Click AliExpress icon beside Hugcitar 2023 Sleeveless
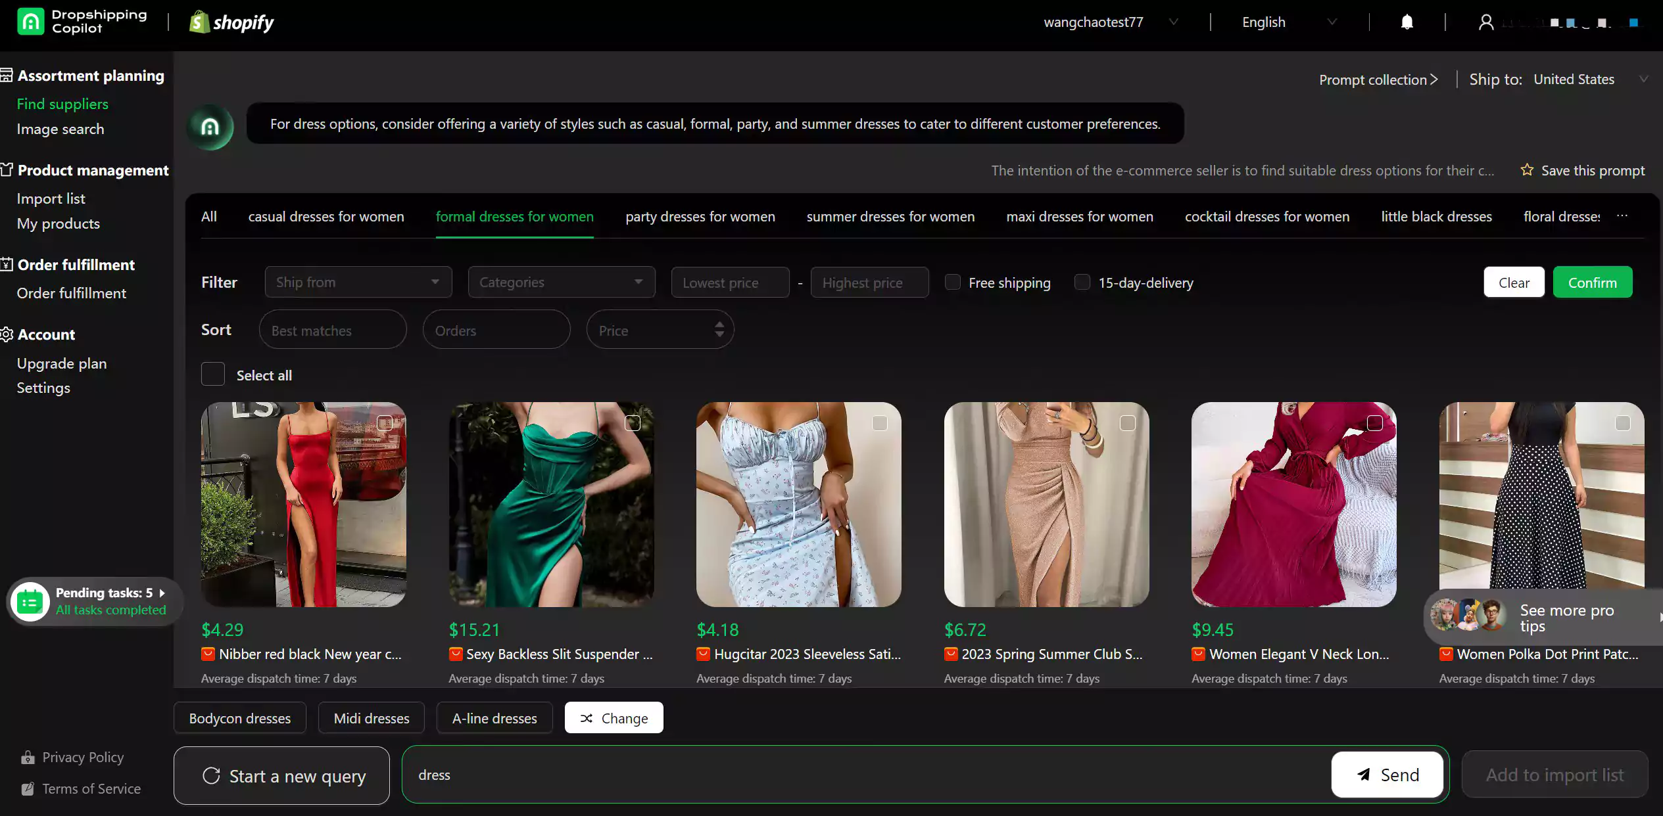Screen dimensions: 1663x816 703,654
